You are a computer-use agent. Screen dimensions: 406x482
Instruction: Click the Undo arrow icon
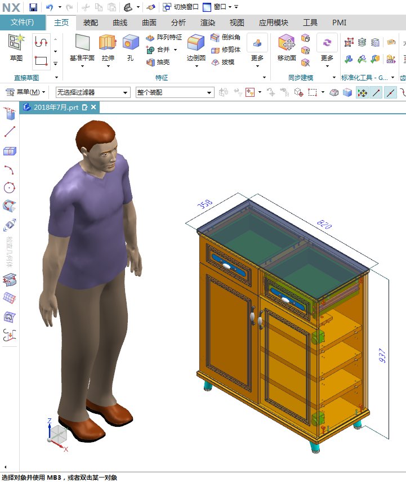pos(49,7)
